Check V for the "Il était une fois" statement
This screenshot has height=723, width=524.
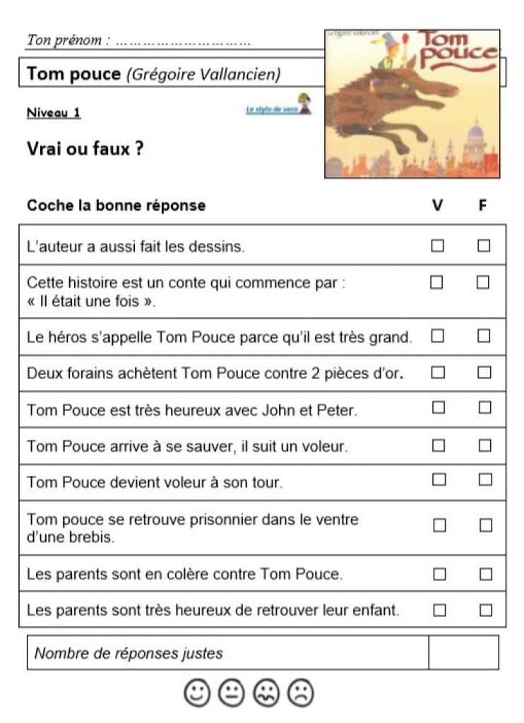pyautogui.click(x=437, y=282)
